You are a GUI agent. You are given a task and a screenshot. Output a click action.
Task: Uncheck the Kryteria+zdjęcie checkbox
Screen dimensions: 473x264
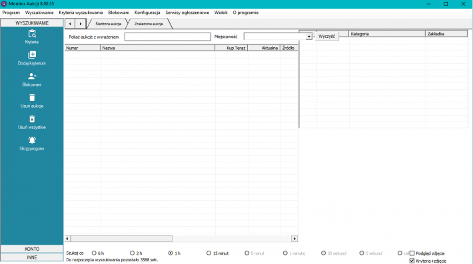(412, 261)
